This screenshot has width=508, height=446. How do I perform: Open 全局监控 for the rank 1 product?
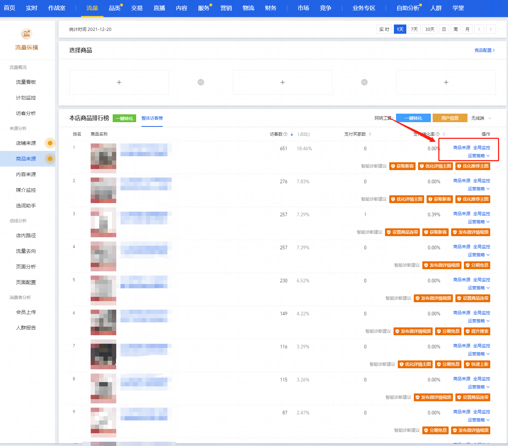(482, 148)
